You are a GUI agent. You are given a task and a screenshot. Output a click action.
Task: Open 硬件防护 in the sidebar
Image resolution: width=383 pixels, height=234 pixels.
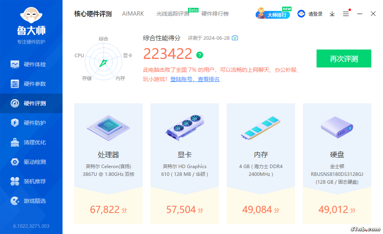click(31, 123)
